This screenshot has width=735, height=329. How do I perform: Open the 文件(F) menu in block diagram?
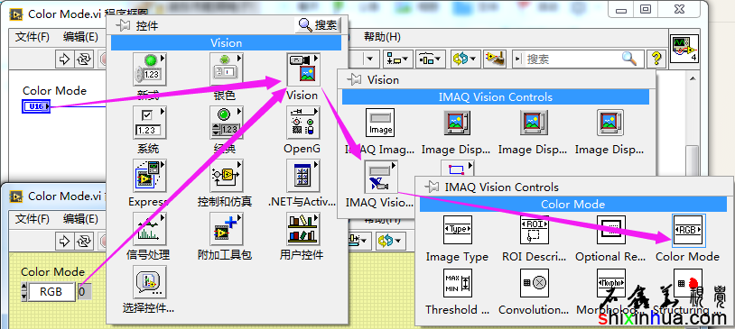tap(33, 37)
